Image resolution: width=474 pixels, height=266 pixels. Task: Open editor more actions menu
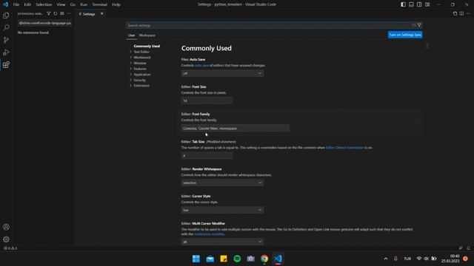[x=468, y=13]
